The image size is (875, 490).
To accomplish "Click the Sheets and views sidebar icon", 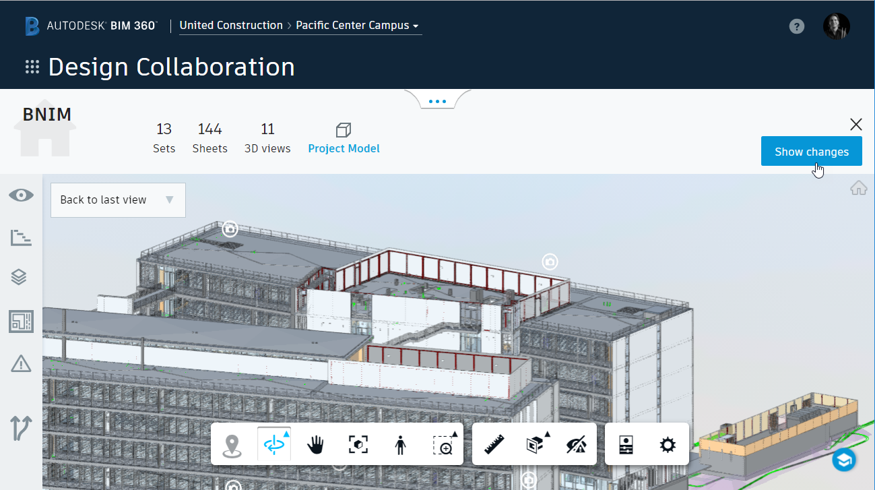I will click(21, 322).
